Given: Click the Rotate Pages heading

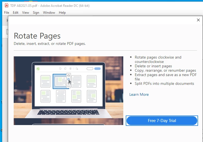Looking at the screenshot, I should [37, 36].
